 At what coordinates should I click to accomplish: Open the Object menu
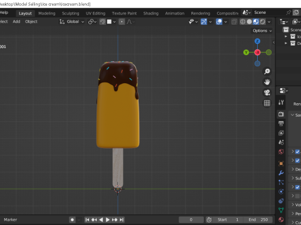coord(31,22)
